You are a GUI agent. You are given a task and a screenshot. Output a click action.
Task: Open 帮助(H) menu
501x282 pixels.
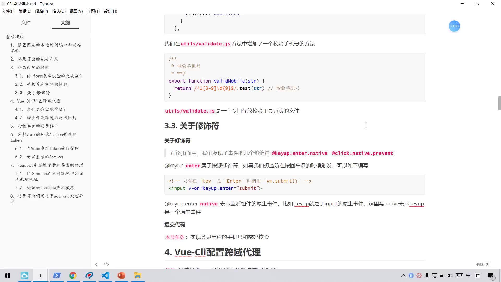tap(110, 11)
